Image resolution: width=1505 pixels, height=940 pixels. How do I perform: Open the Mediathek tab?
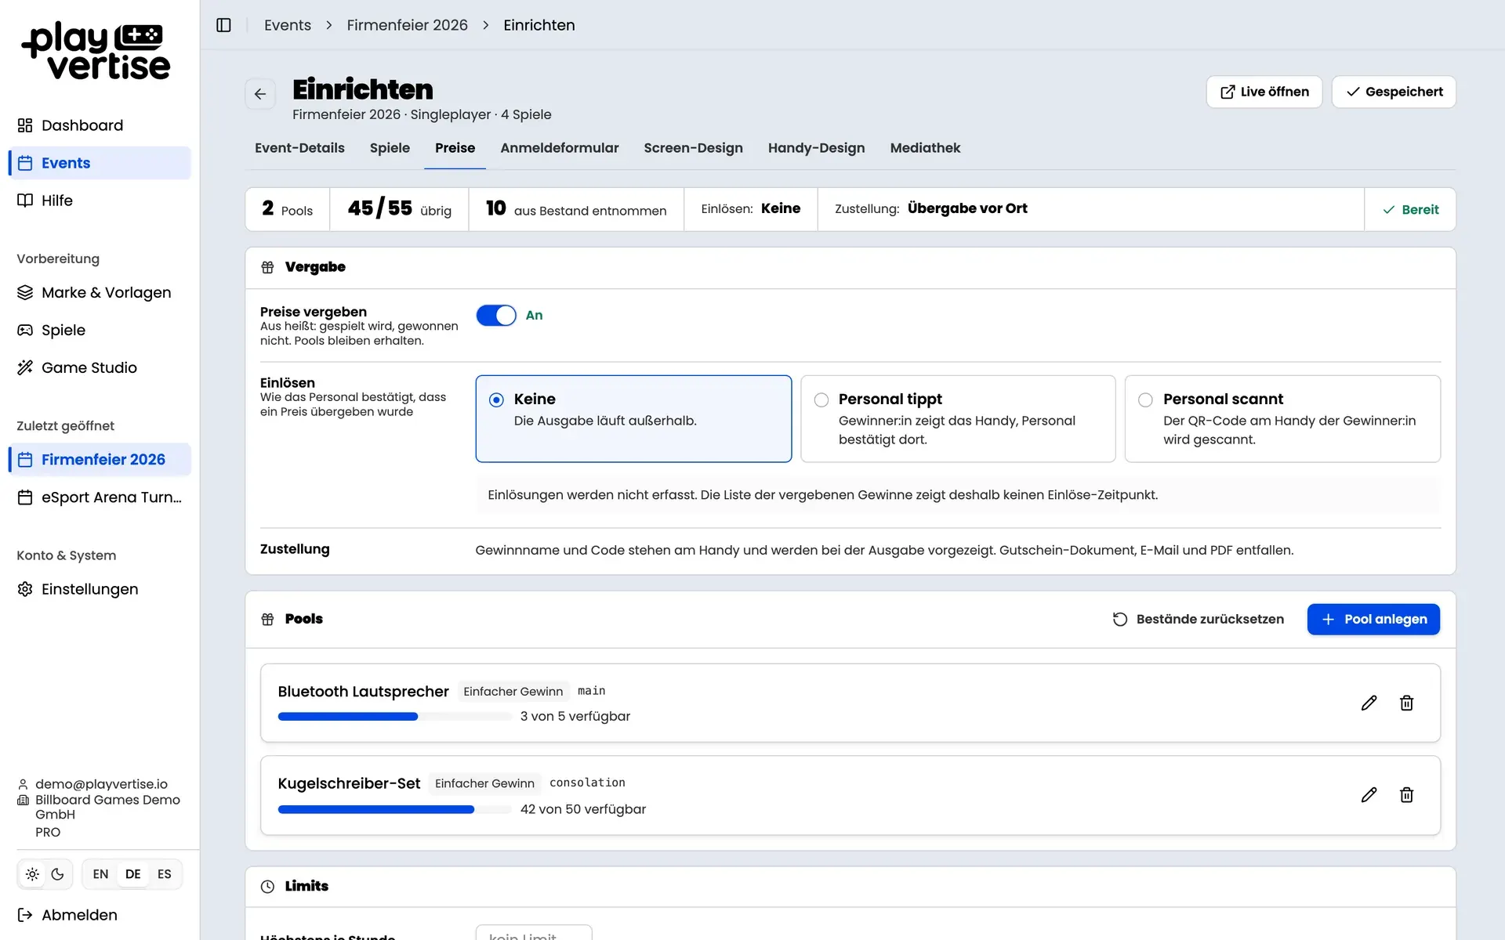pos(925,148)
